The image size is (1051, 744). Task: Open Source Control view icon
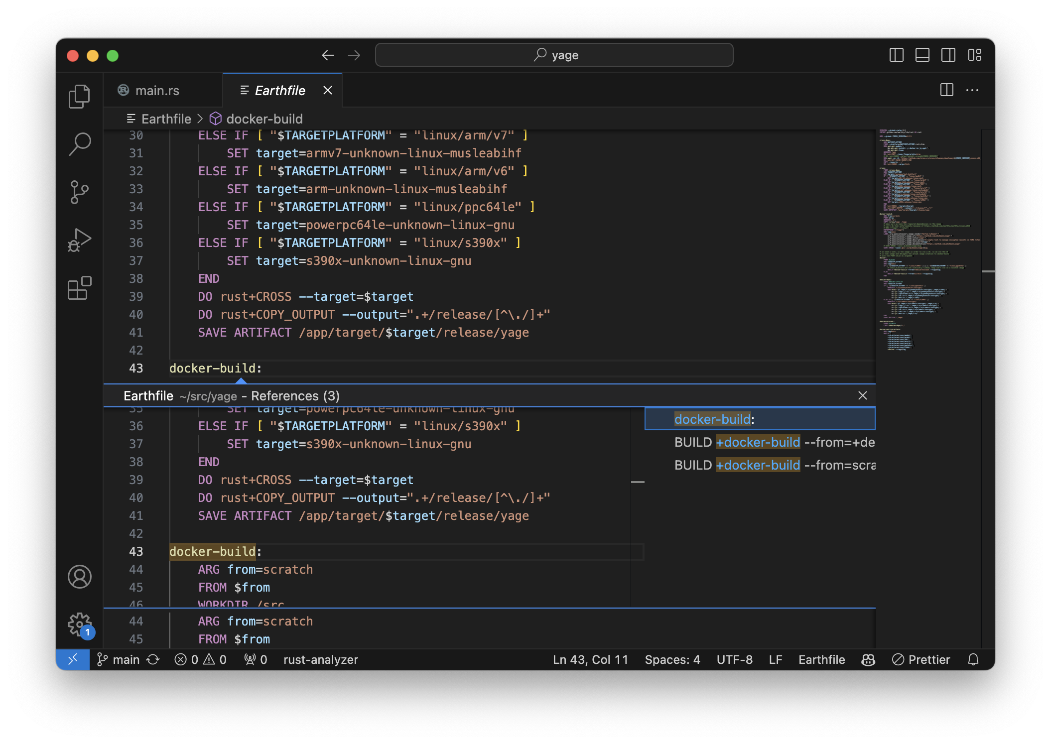point(79,192)
